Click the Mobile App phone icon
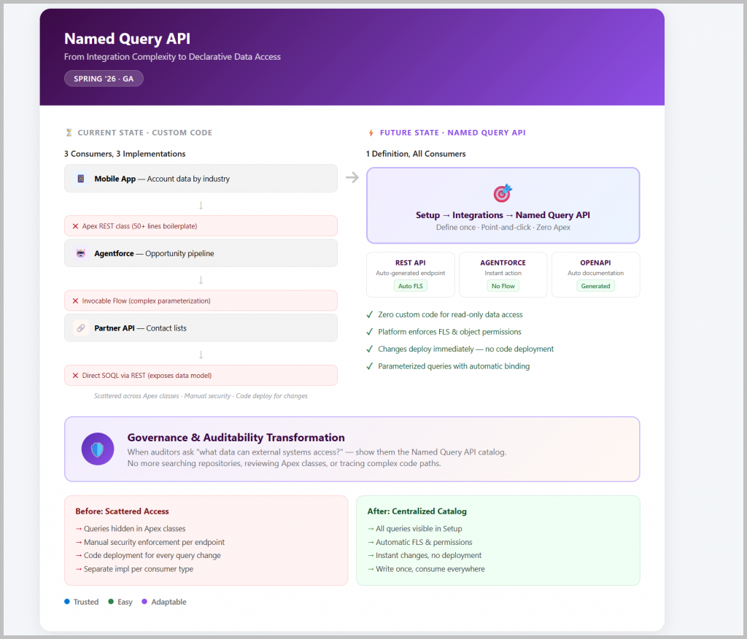The width and height of the screenshot is (747, 639). click(x=81, y=179)
